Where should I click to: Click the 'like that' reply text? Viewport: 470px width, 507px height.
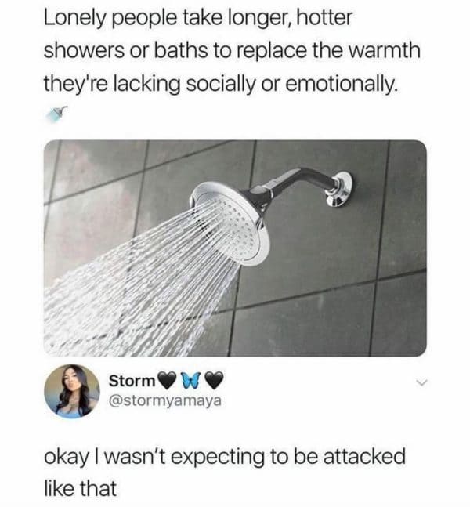[80, 488]
